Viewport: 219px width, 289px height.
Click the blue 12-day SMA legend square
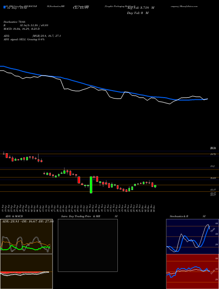[x=4, y=7]
